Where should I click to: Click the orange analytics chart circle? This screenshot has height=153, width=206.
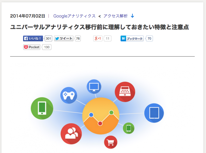click(x=101, y=116)
